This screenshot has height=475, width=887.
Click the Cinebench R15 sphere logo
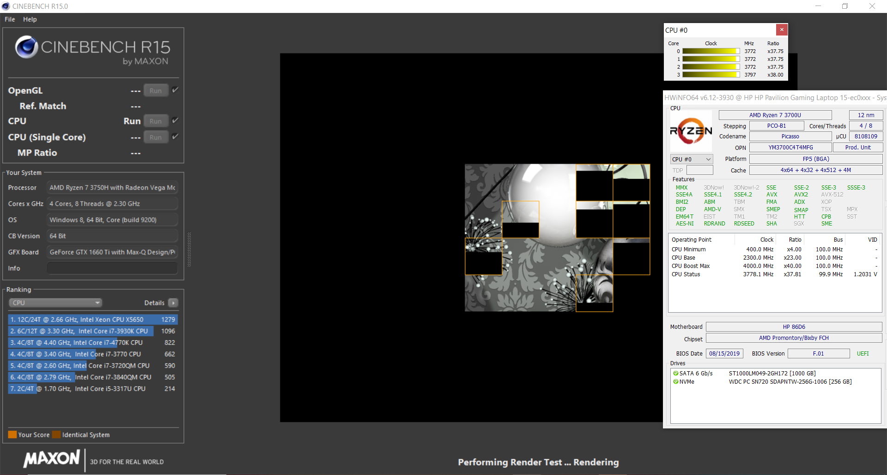[x=26, y=47]
